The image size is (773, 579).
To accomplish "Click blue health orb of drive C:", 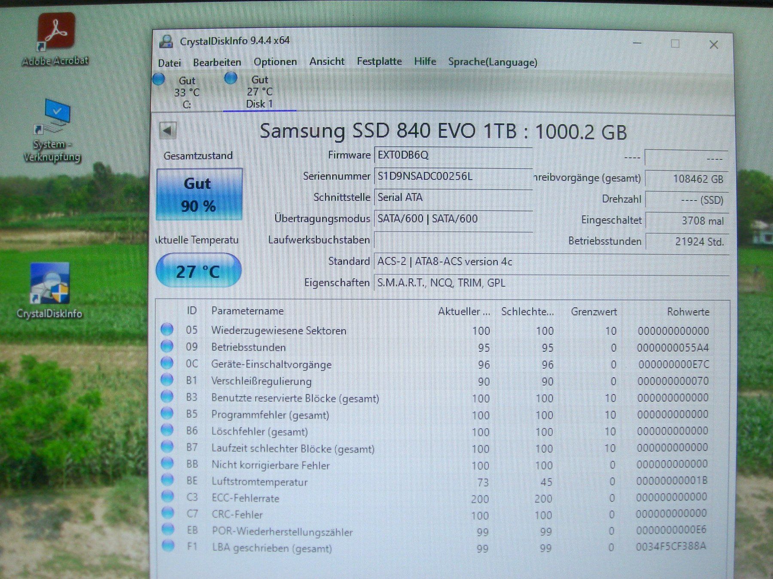I will click(x=159, y=79).
